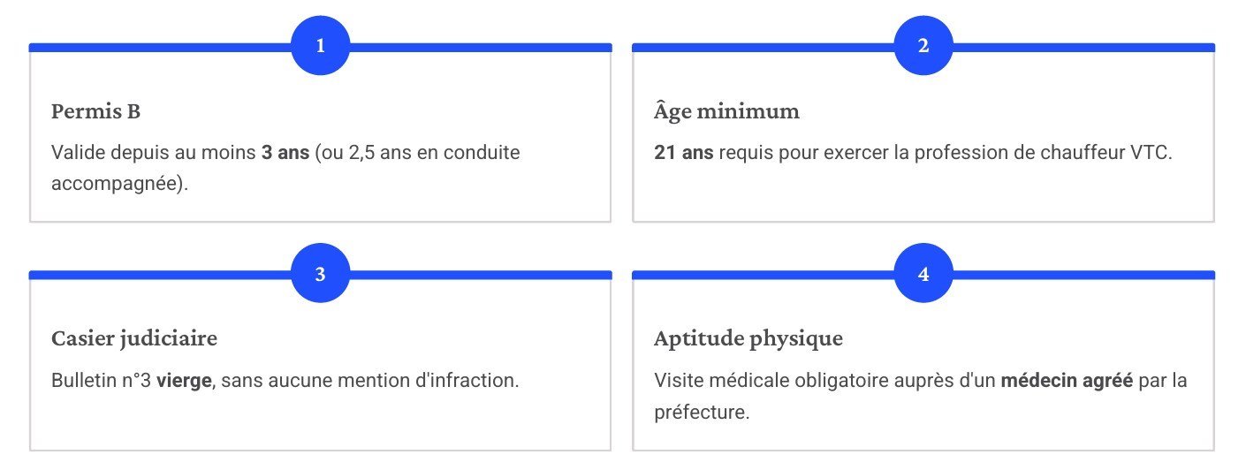Screen dimensions: 1246x470
Task: Click the "Permis B" heading
Action: (x=96, y=112)
